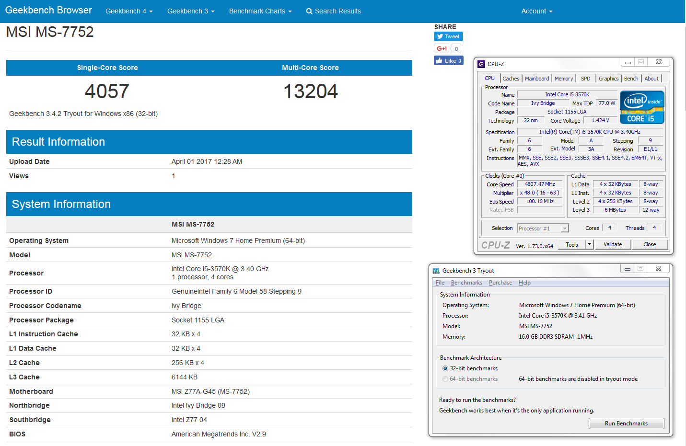
Task: Click the Geekbench 3 Tryout title icon
Action: point(436,271)
